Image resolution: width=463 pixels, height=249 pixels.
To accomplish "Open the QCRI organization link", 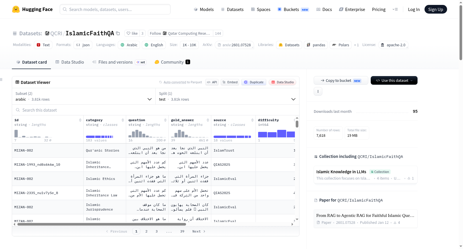I will tap(56, 33).
